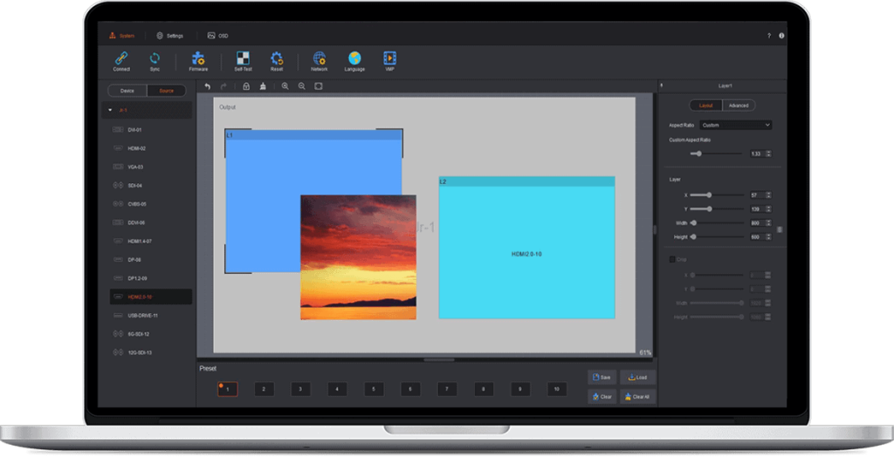Open the Aspect Ratio dropdown
Screen dimensions: 894x457
[x=736, y=126]
